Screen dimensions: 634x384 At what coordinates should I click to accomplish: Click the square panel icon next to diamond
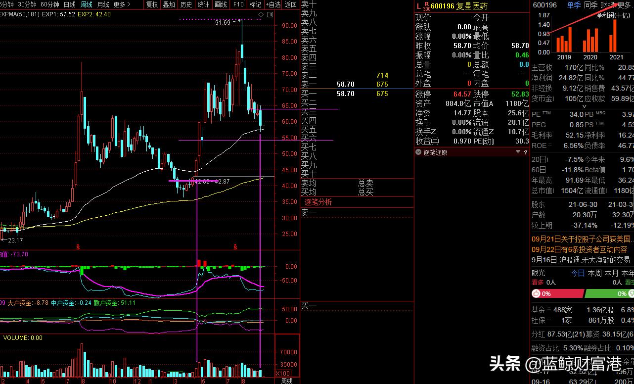[x=270, y=14]
